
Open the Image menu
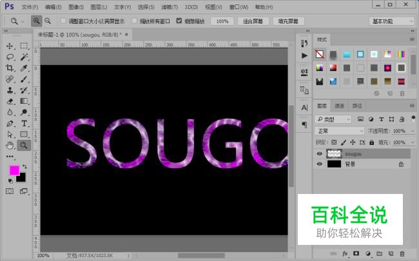click(76, 7)
